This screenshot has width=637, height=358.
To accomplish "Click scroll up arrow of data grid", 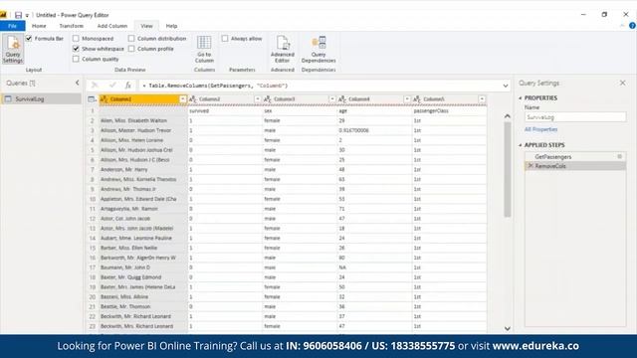I will click(x=508, y=116).
